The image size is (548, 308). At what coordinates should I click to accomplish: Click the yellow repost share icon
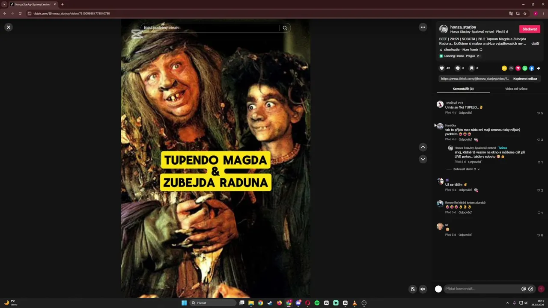coord(504,68)
